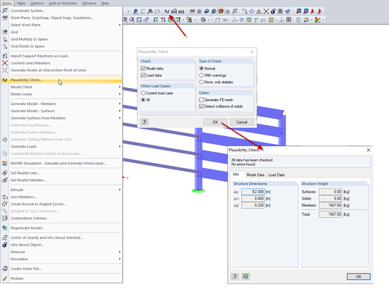Click the Info About Object icon
Screen dimensions: 389x291
click(5, 245)
